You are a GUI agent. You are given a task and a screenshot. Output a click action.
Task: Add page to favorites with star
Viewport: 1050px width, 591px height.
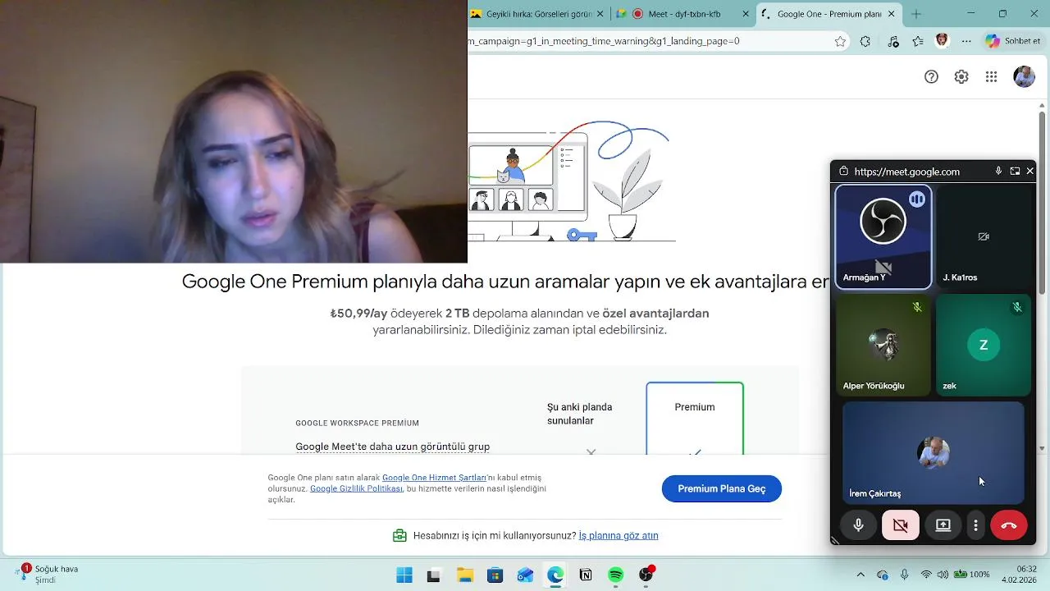(x=840, y=41)
